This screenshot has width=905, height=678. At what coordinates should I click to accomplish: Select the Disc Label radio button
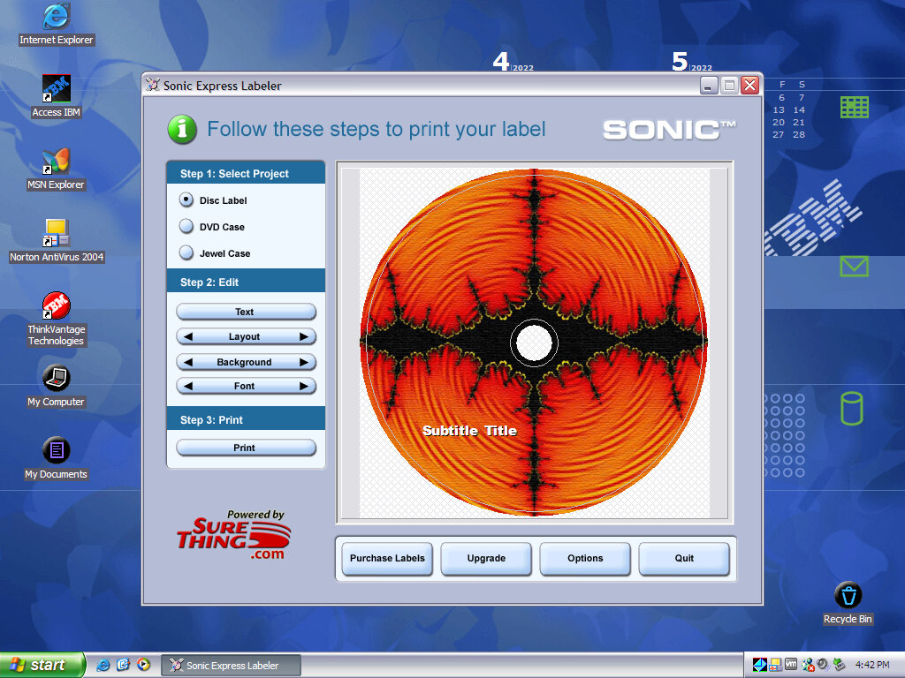(x=186, y=200)
